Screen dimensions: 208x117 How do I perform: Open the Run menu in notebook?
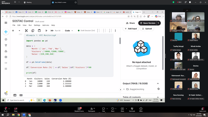[x=30, y=25]
